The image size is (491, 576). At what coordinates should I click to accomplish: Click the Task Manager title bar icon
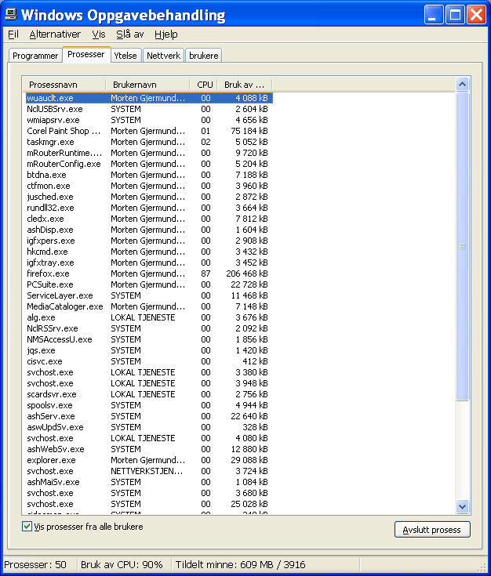[x=10, y=14]
